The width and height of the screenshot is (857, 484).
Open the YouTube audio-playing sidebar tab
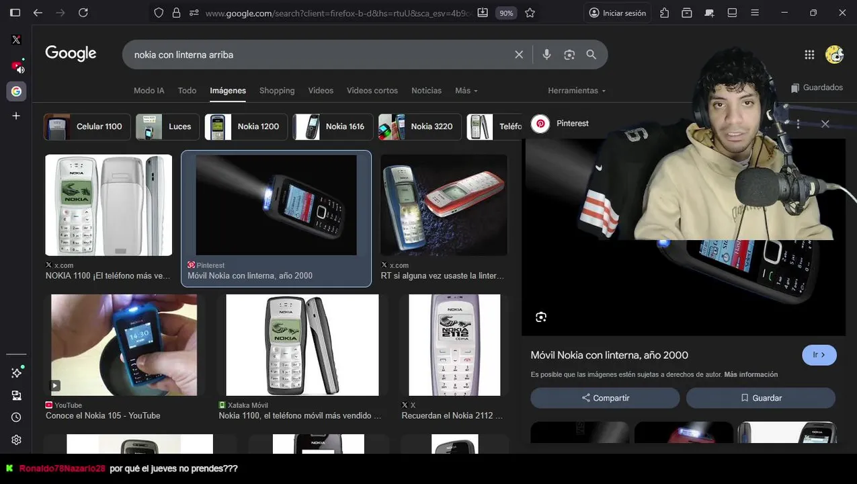16,66
